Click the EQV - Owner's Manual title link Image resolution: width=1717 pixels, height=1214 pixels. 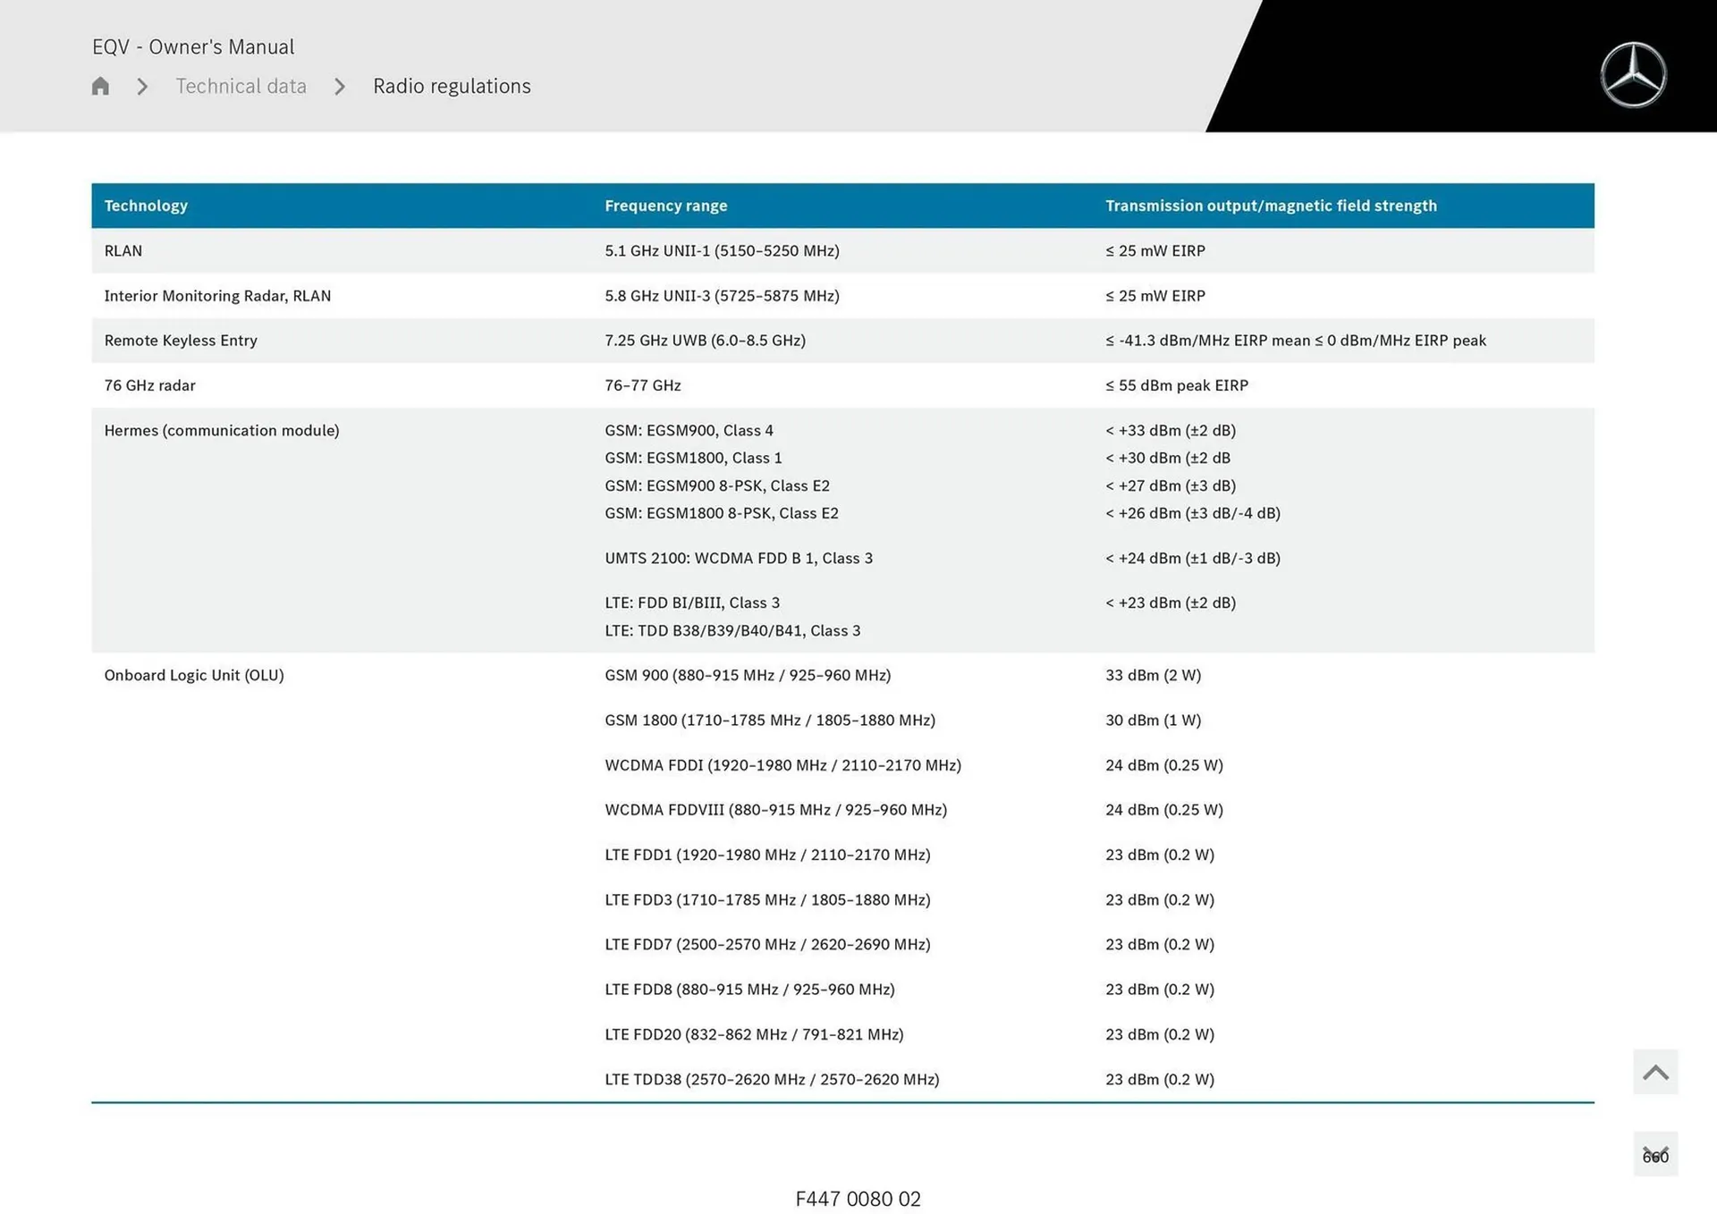click(193, 46)
